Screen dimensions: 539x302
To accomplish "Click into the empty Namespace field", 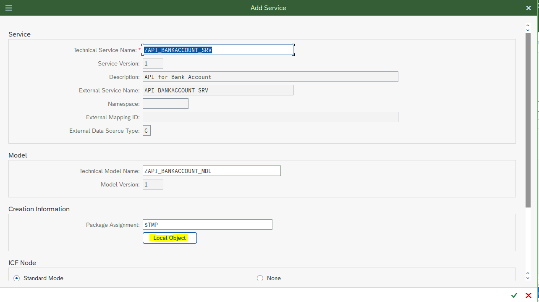I will click(165, 103).
